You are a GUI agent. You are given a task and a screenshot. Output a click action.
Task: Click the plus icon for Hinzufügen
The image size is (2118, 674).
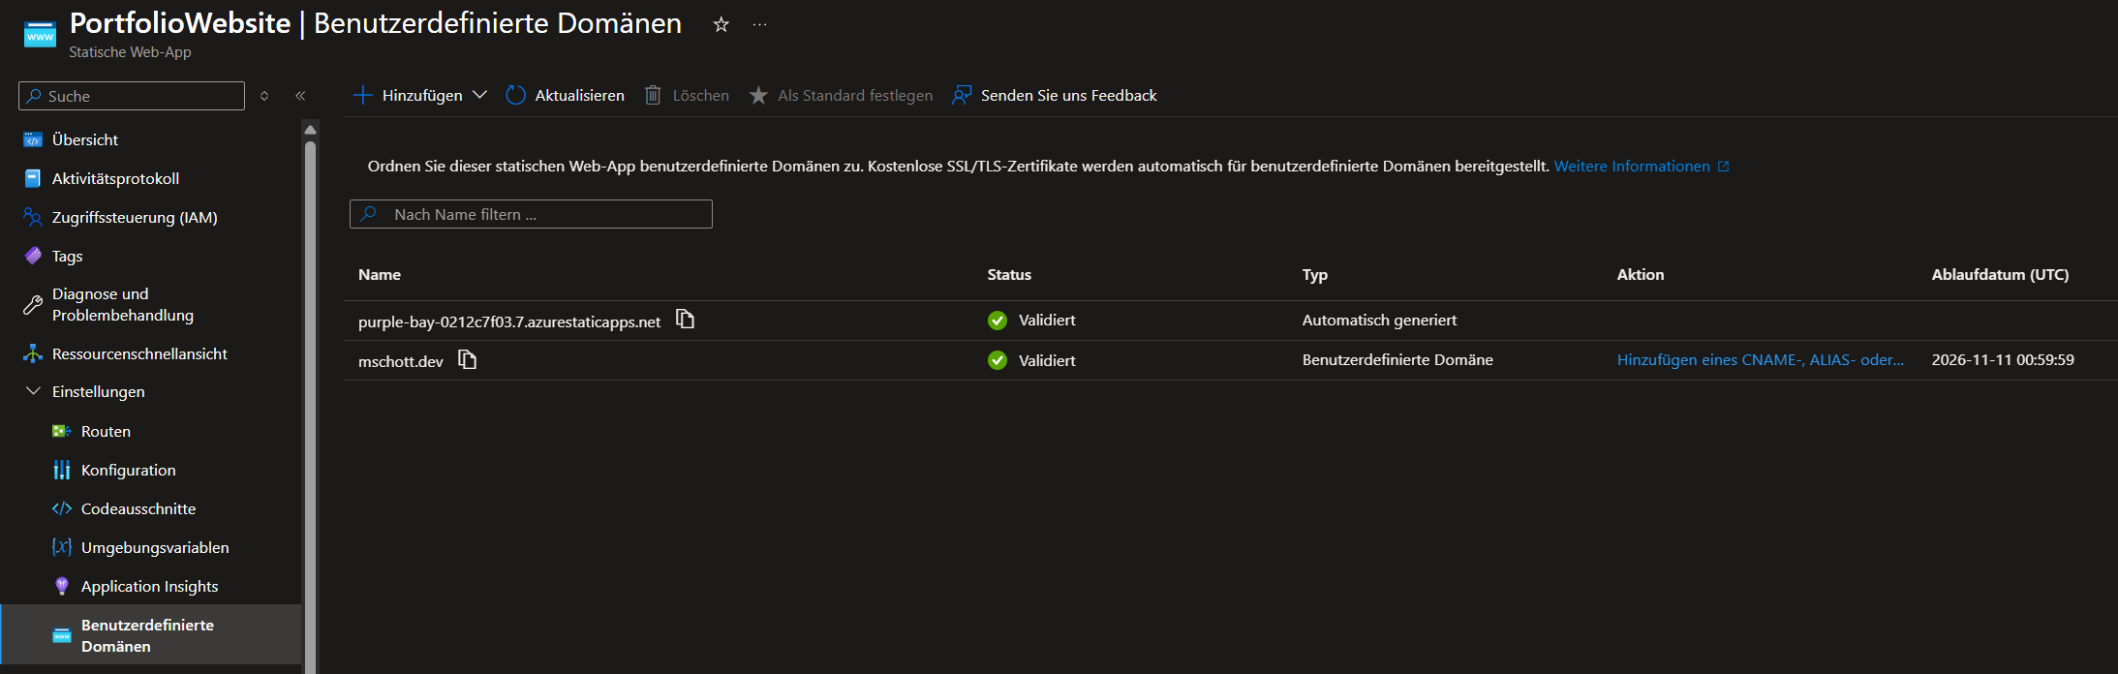coord(363,95)
